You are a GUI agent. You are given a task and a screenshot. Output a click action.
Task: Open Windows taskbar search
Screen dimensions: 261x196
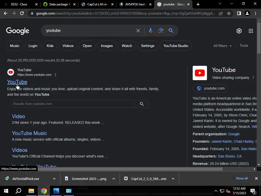18,191
